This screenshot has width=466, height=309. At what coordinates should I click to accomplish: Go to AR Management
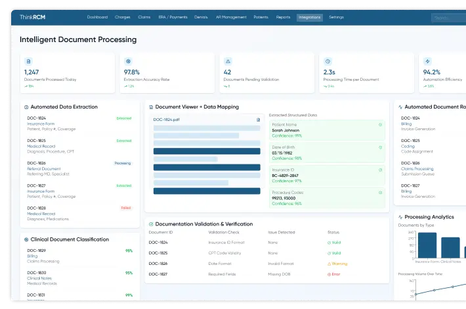coord(231,17)
